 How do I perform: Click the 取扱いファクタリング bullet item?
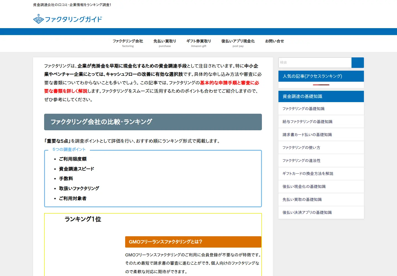(79, 189)
